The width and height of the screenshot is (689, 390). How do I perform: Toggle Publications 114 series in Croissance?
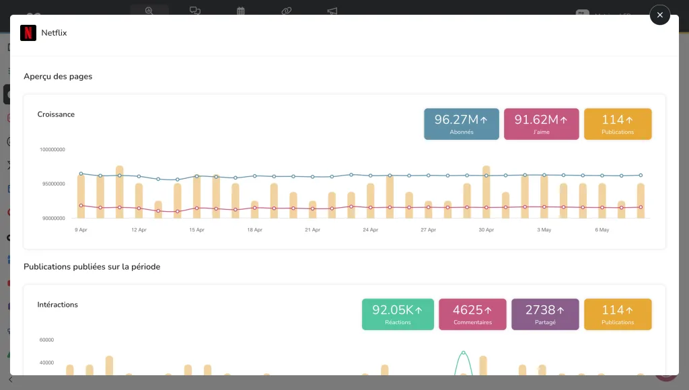pyautogui.click(x=618, y=124)
